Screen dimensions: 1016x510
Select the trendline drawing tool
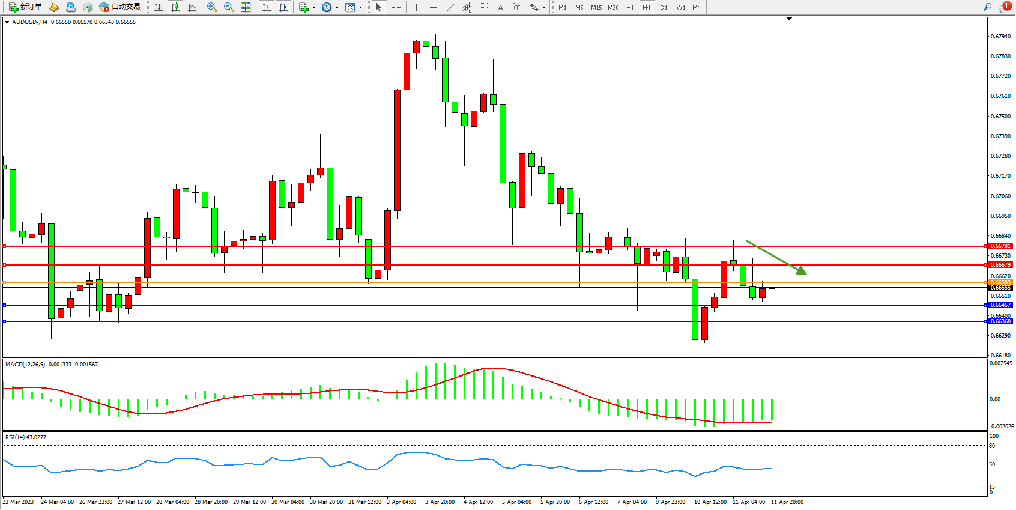450,7
